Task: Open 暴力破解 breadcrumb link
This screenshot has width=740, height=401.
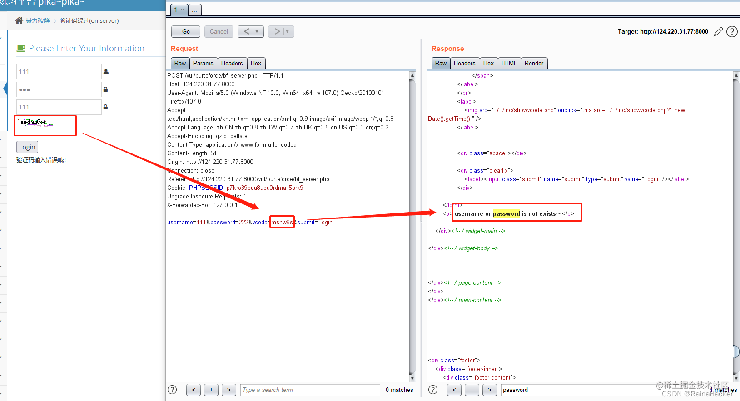Action: [x=38, y=20]
